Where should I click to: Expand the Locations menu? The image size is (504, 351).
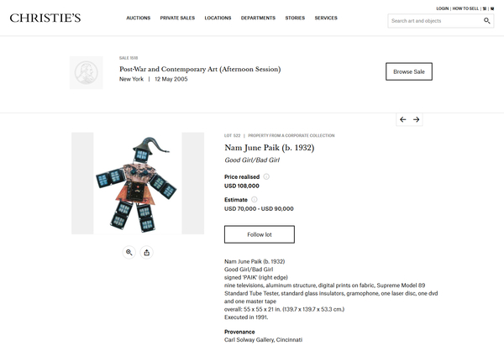(218, 18)
